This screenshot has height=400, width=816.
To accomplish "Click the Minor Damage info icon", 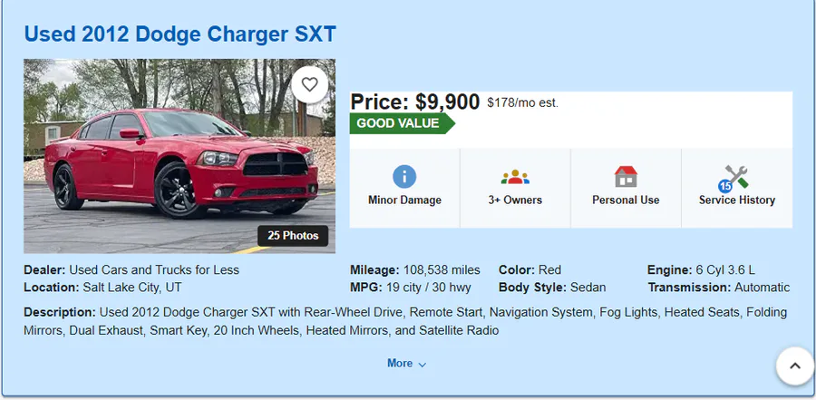I will click(x=404, y=177).
